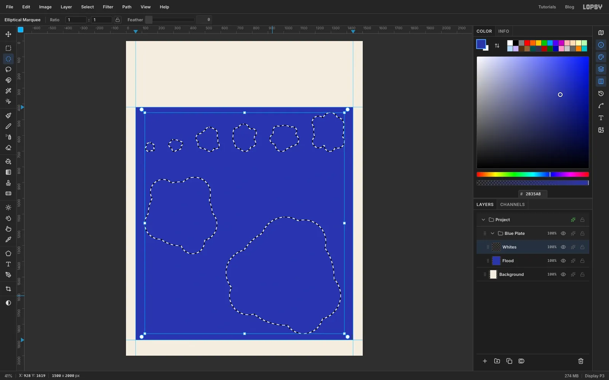Switch to the Info tab

(504, 31)
